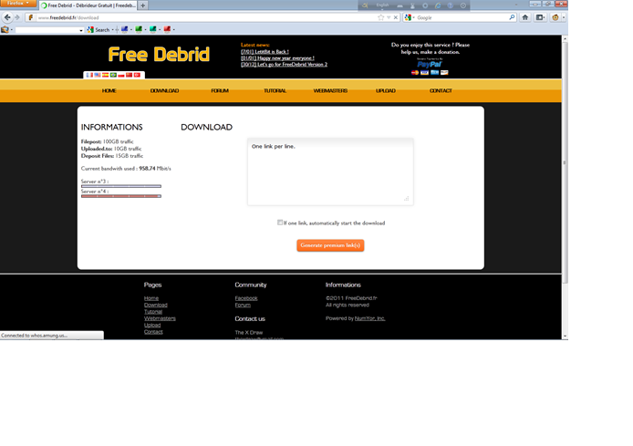This screenshot has height=446, width=633.
Task: Open search engine selector dropdown arrow
Action: [413, 17]
